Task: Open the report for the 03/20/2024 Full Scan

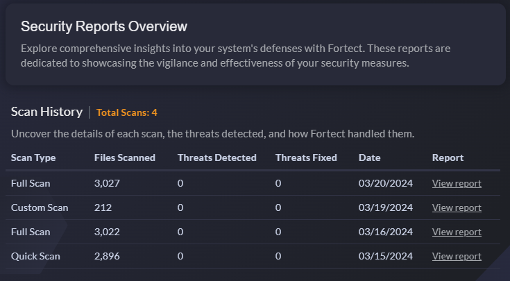Action: click(457, 183)
